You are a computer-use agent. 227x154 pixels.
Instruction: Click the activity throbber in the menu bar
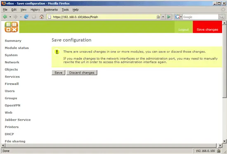[x=223, y=9]
